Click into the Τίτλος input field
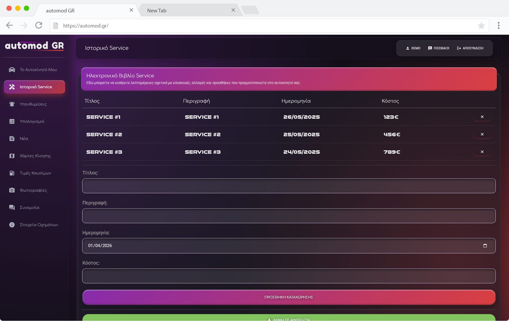This screenshot has height=321, width=509. click(289, 186)
